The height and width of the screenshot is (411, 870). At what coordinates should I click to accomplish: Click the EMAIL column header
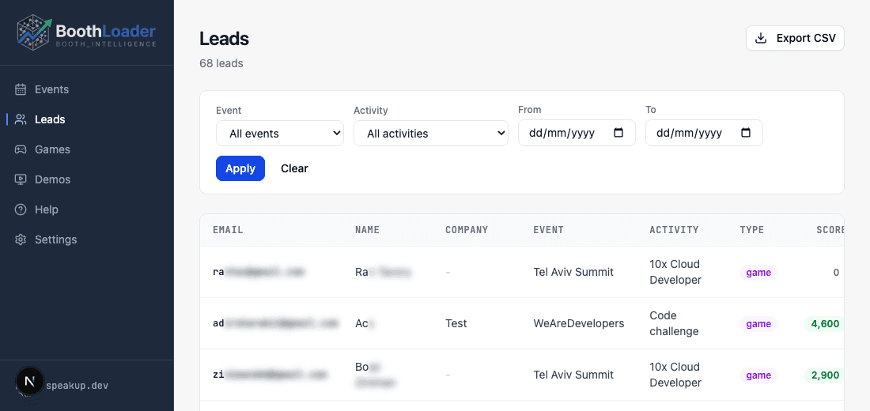coord(228,230)
